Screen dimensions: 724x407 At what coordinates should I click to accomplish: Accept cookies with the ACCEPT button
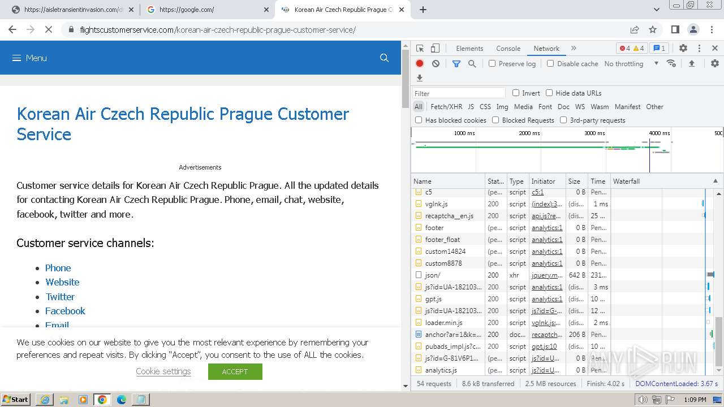pyautogui.click(x=235, y=371)
